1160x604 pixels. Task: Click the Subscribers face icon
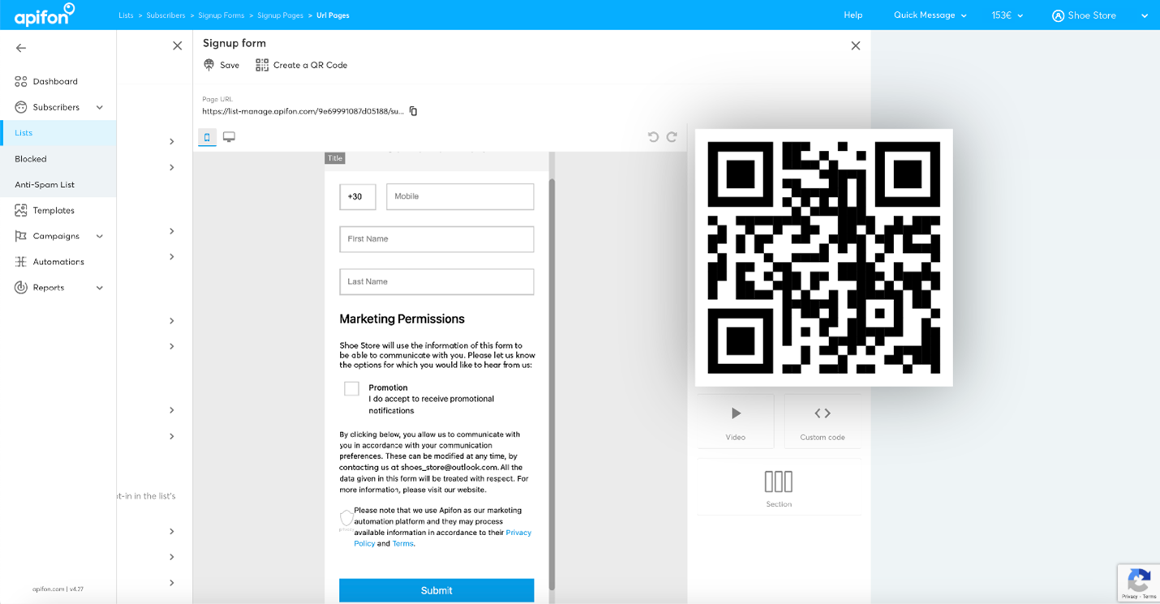(21, 107)
